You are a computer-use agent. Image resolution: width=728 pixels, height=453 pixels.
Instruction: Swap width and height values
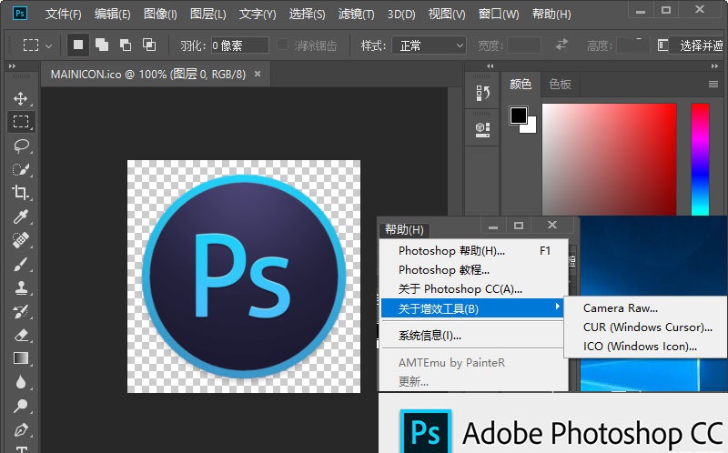561,45
